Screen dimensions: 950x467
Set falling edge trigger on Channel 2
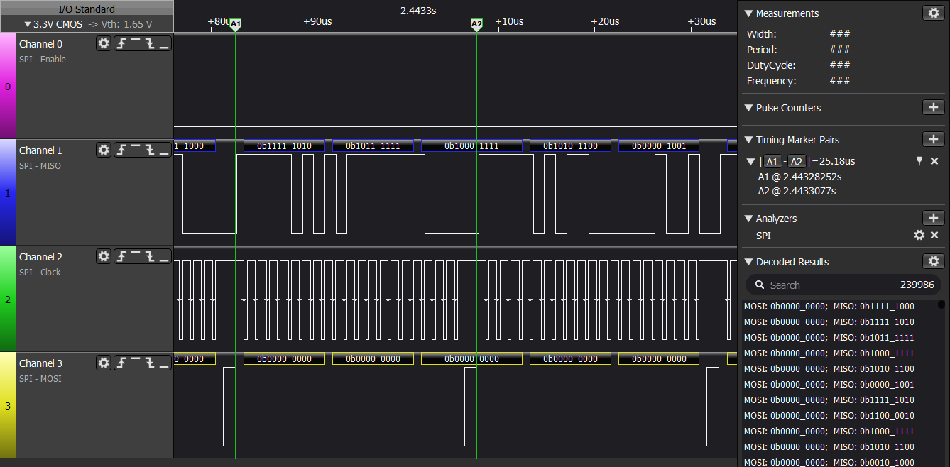[x=150, y=257]
